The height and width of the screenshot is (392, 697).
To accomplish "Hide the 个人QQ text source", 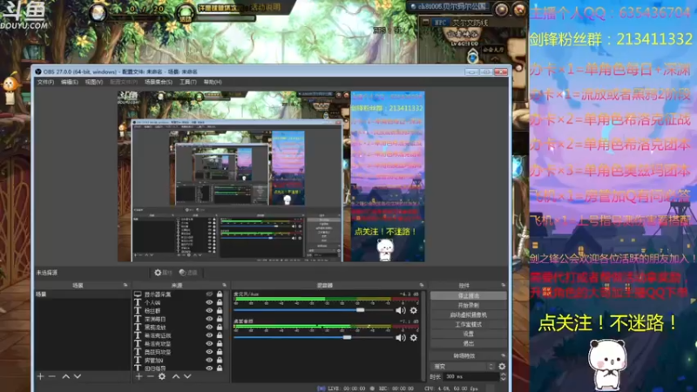I will coord(209,302).
